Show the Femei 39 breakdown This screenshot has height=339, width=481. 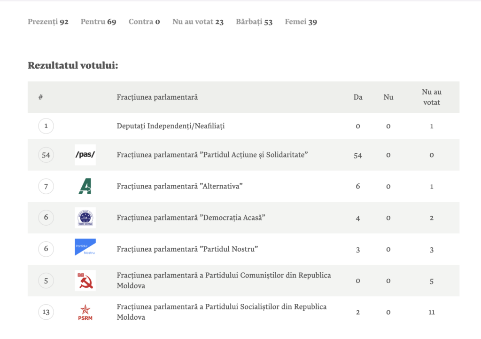point(301,22)
